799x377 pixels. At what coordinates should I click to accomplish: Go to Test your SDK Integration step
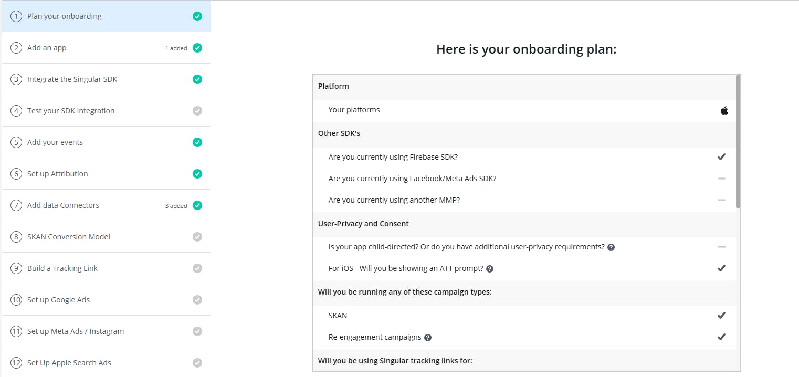click(x=71, y=111)
